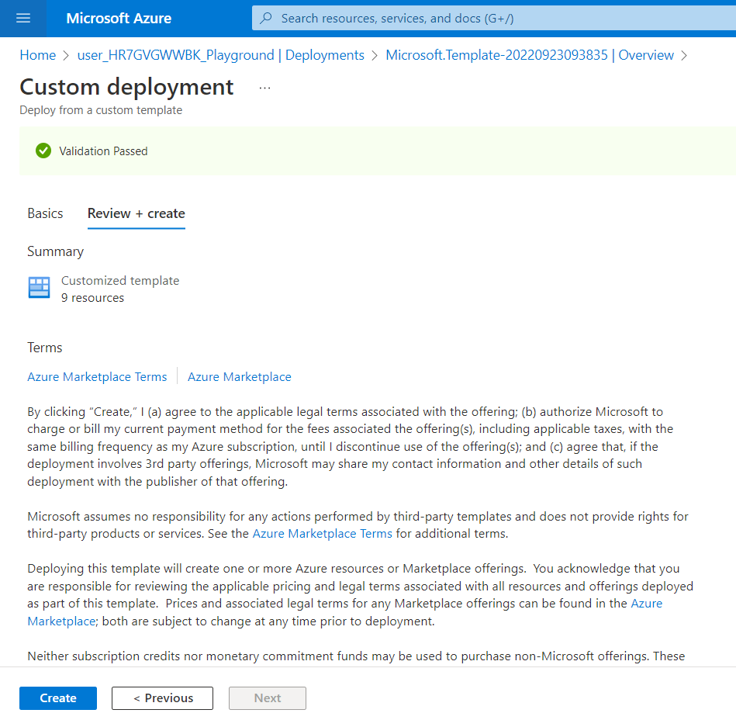Navigate to Home breadcrumb
The height and width of the screenshot is (727, 736).
37,55
